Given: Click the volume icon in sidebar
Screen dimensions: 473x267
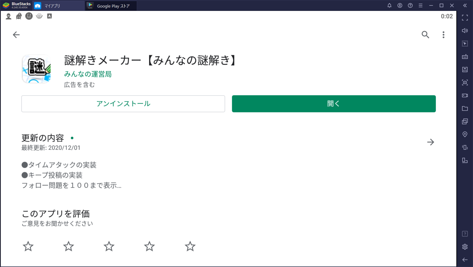Looking at the screenshot, I should coord(465,31).
